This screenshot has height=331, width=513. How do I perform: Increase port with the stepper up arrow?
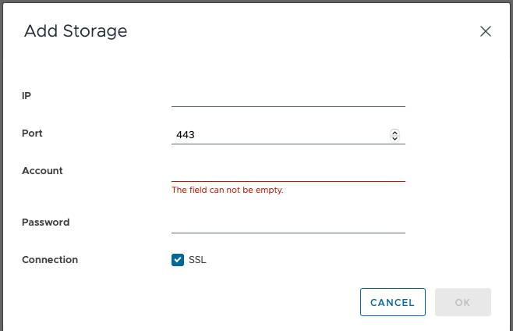(x=394, y=132)
